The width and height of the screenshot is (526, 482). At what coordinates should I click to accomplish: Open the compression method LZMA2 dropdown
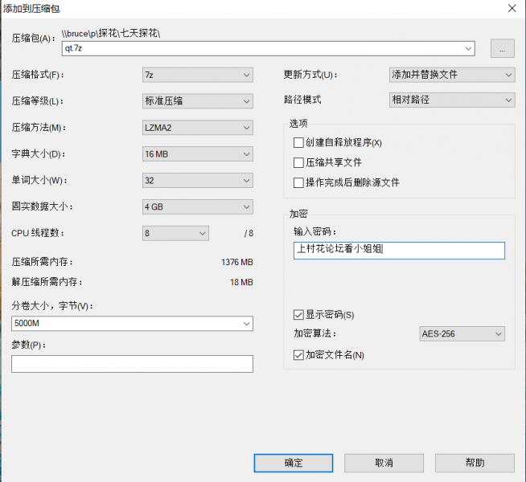(197, 128)
